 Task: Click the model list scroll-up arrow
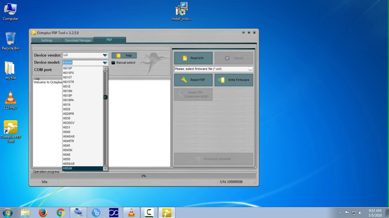tap(105, 69)
